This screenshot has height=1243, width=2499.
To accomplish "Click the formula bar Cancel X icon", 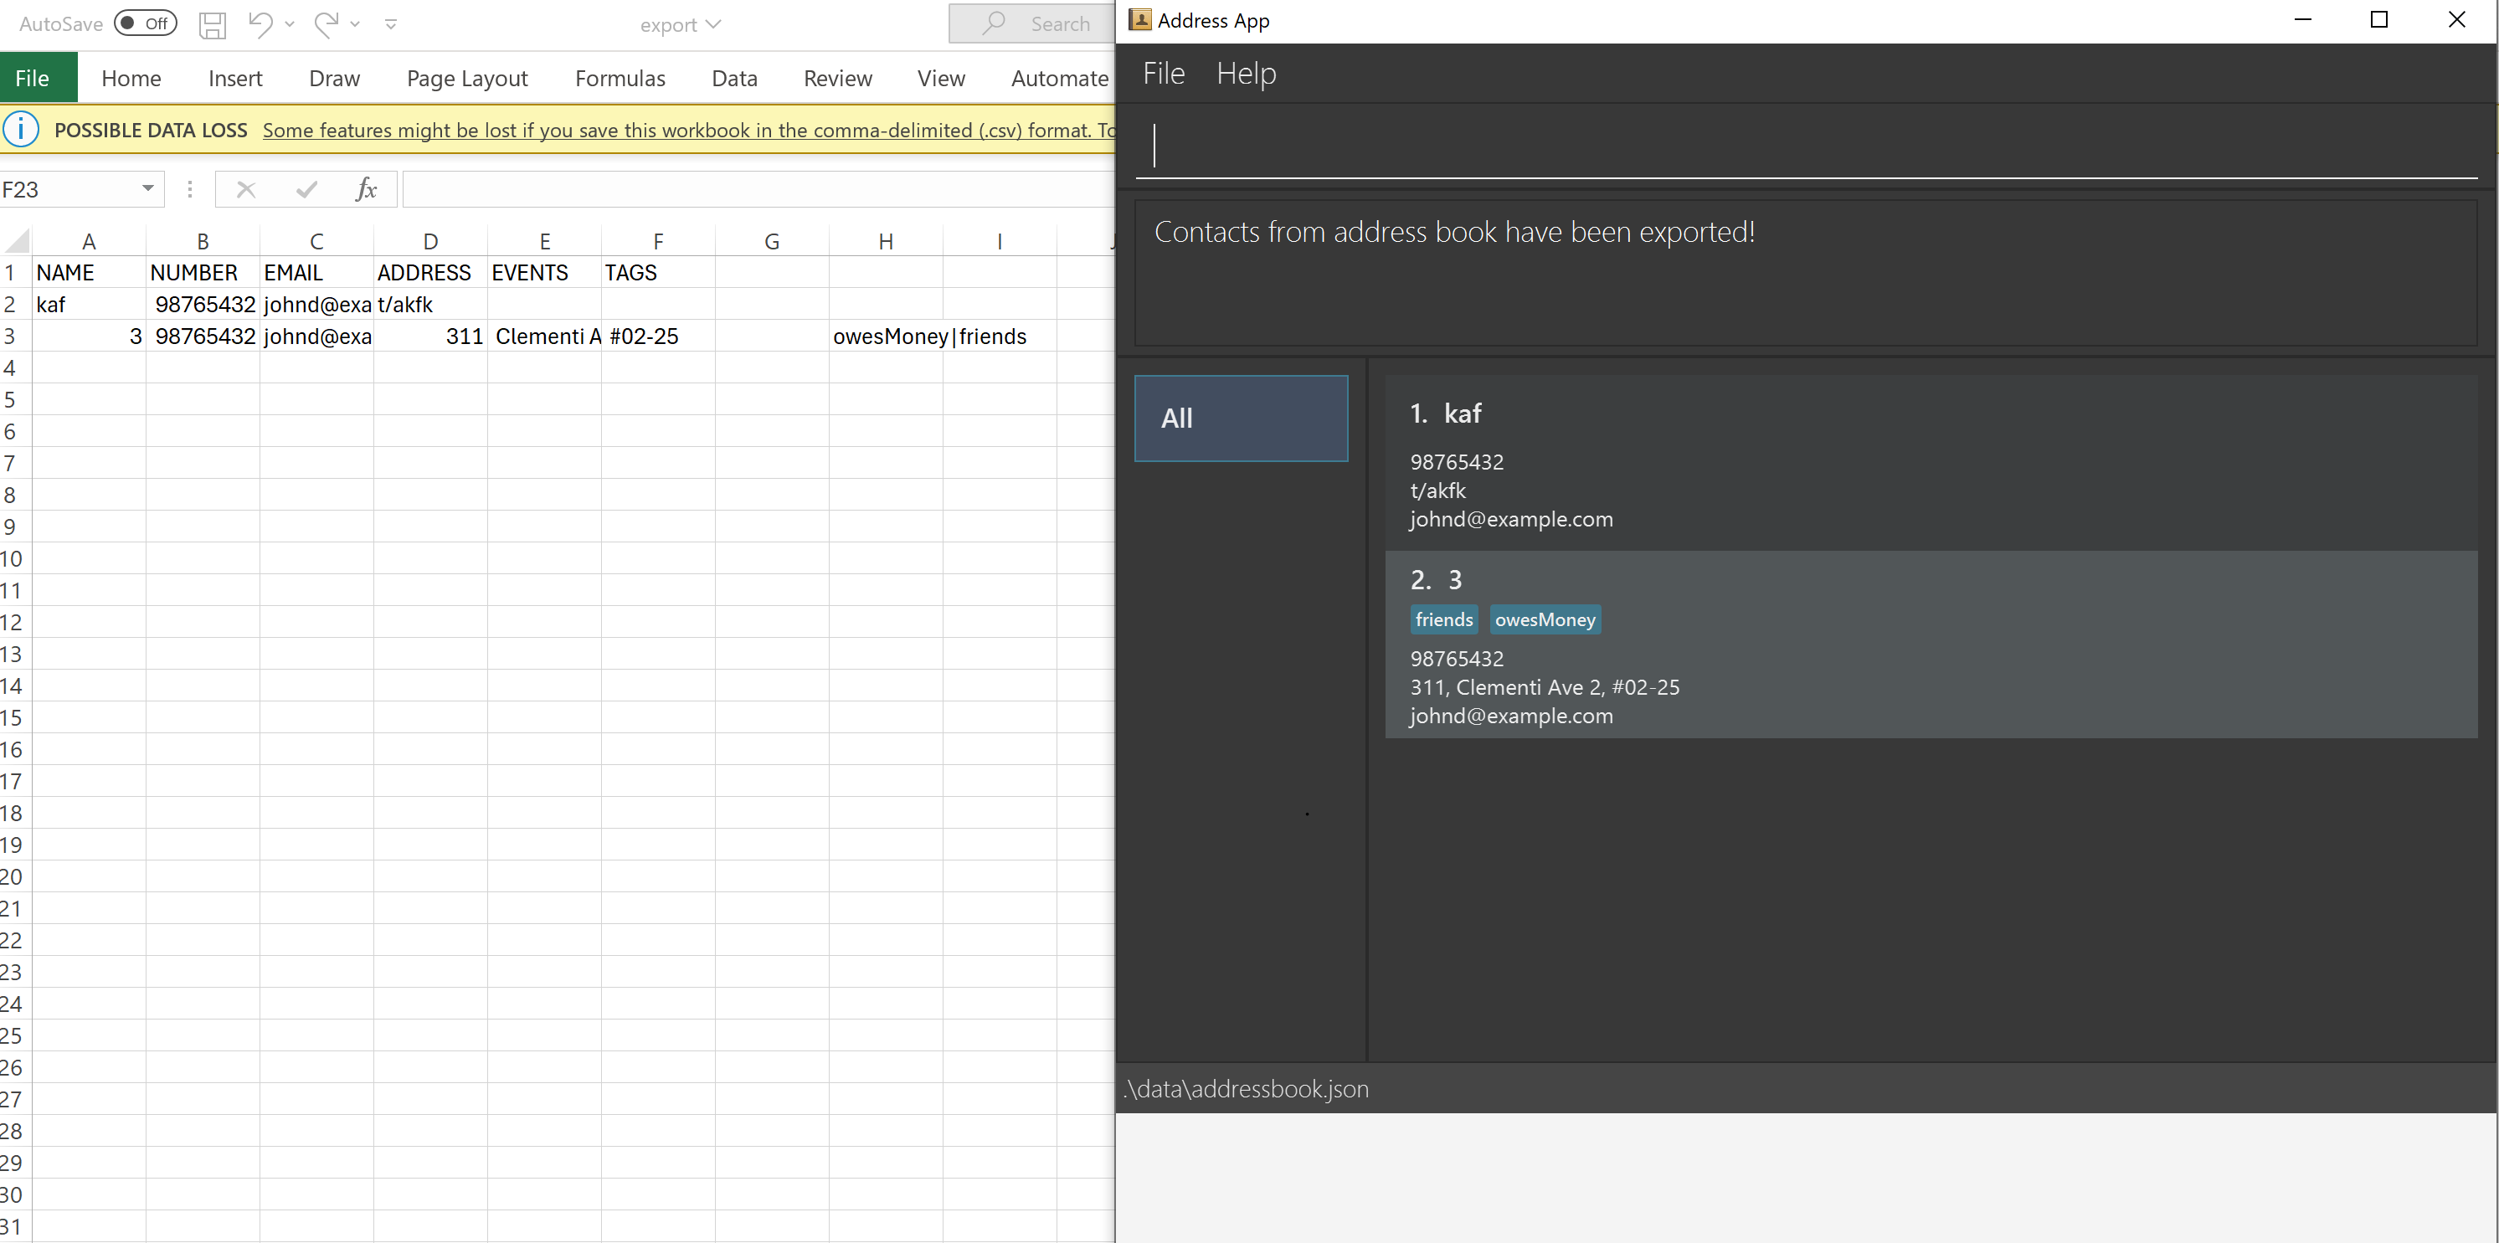I will [x=246, y=189].
